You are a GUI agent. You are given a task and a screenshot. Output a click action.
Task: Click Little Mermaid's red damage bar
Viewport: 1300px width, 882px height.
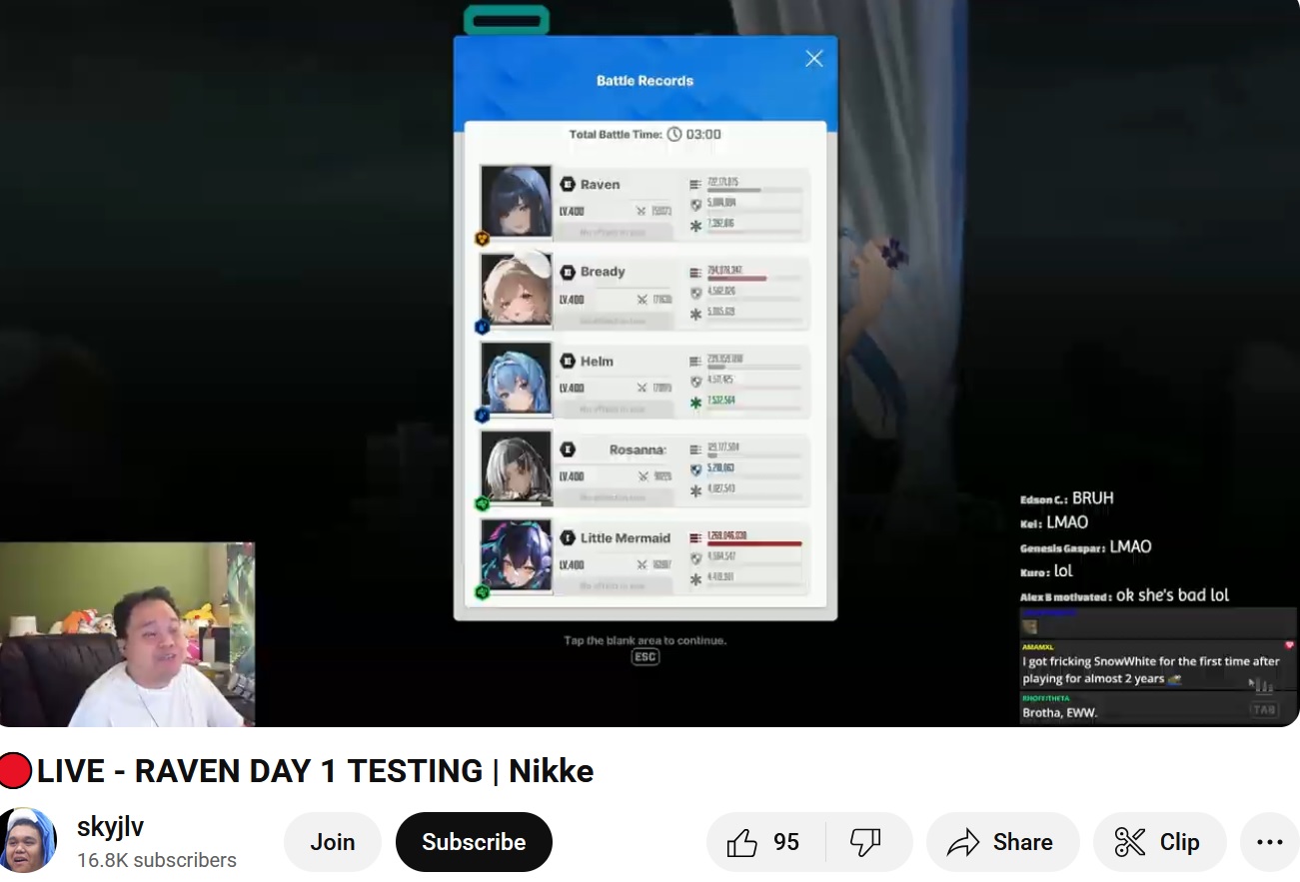754,544
